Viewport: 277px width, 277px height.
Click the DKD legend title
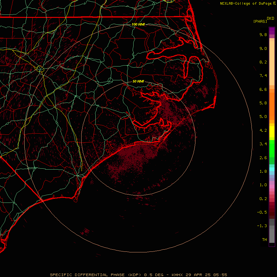pos(271,18)
